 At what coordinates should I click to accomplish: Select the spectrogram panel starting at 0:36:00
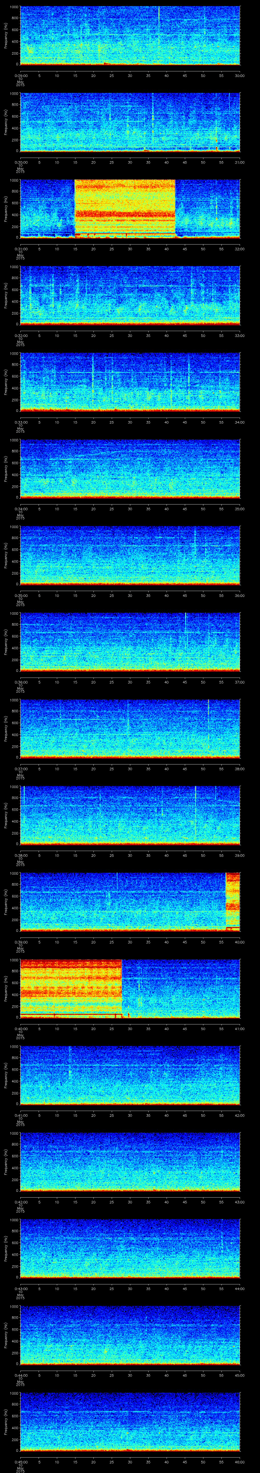130,642
